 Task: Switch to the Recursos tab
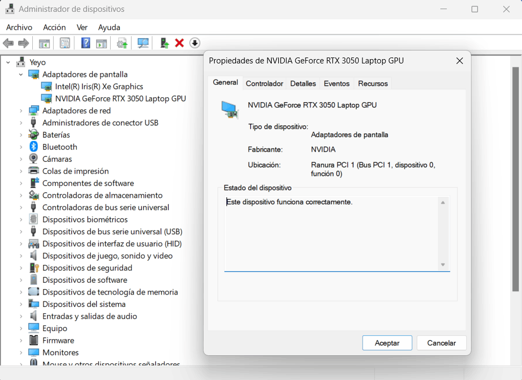(373, 83)
